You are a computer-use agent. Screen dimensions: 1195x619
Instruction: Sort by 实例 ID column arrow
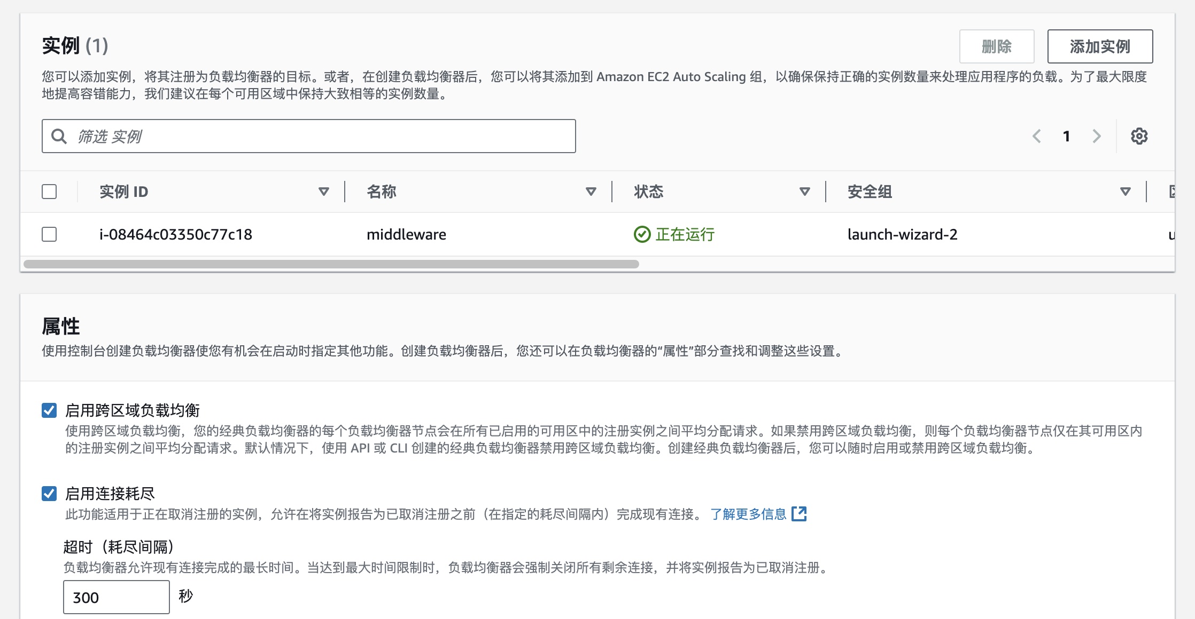[x=323, y=192]
